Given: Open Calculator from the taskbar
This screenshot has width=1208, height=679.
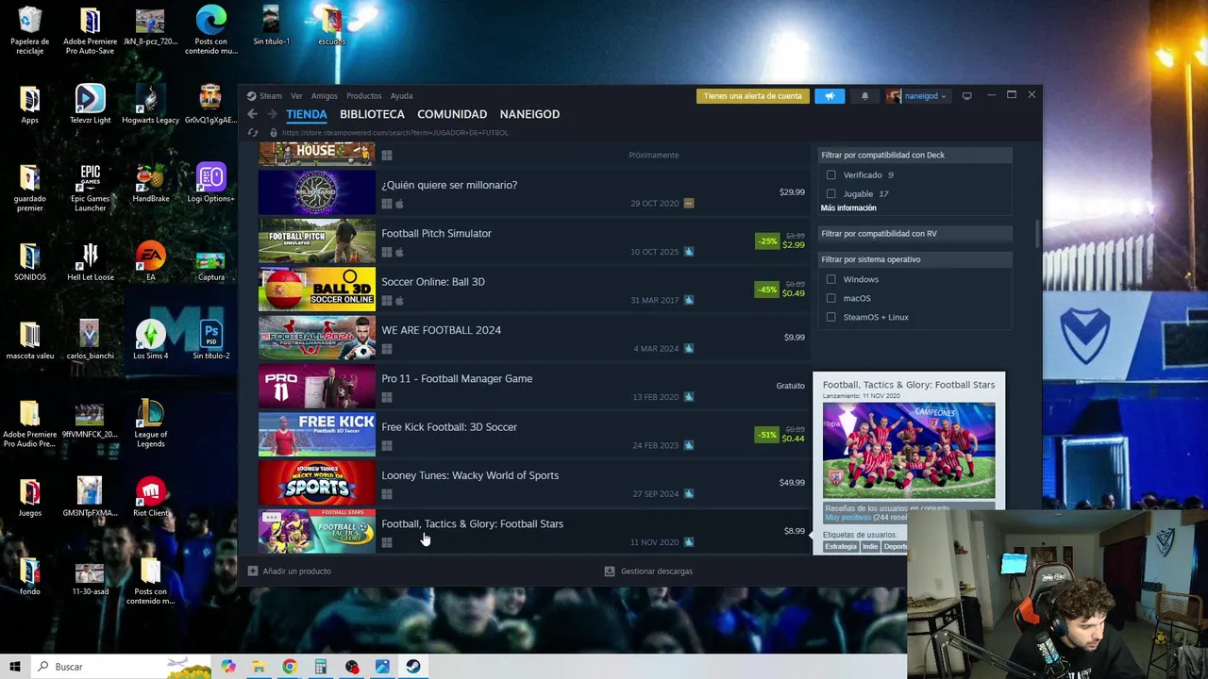Looking at the screenshot, I should 320,667.
